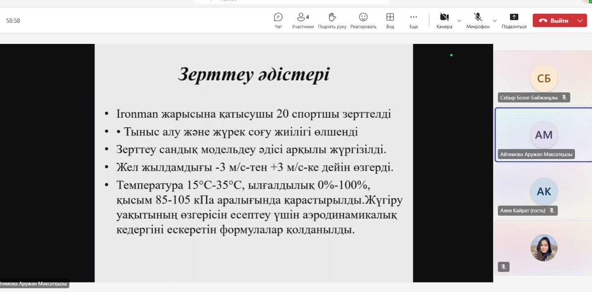Raise your hand (Поднять руку)
The height and width of the screenshot is (292, 592).
click(332, 21)
